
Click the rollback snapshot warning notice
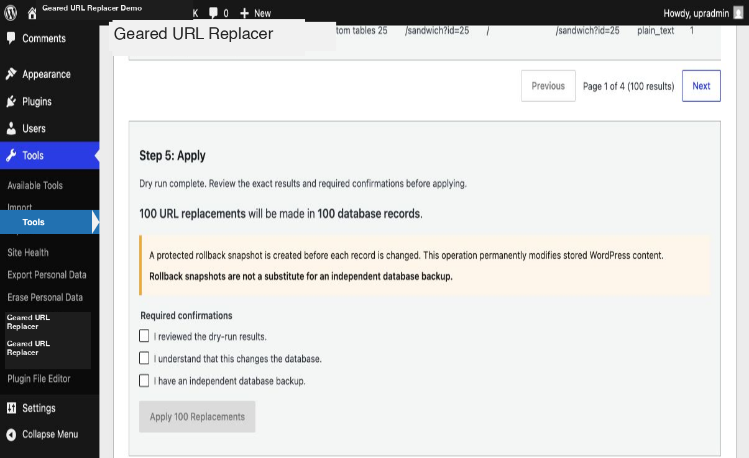tap(425, 266)
